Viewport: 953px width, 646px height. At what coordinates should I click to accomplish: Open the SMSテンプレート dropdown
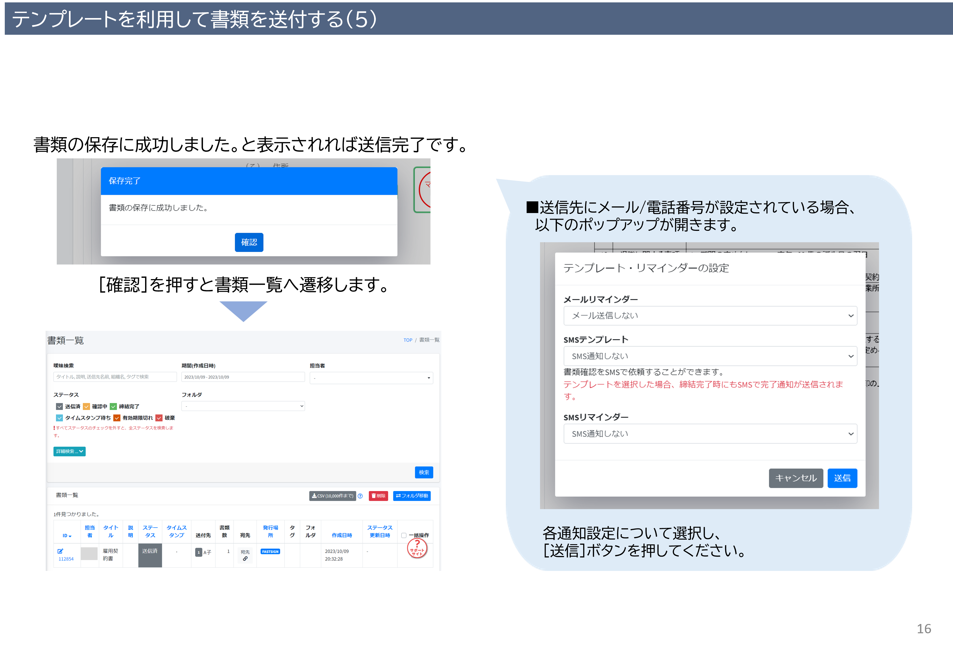pyautogui.click(x=710, y=356)
